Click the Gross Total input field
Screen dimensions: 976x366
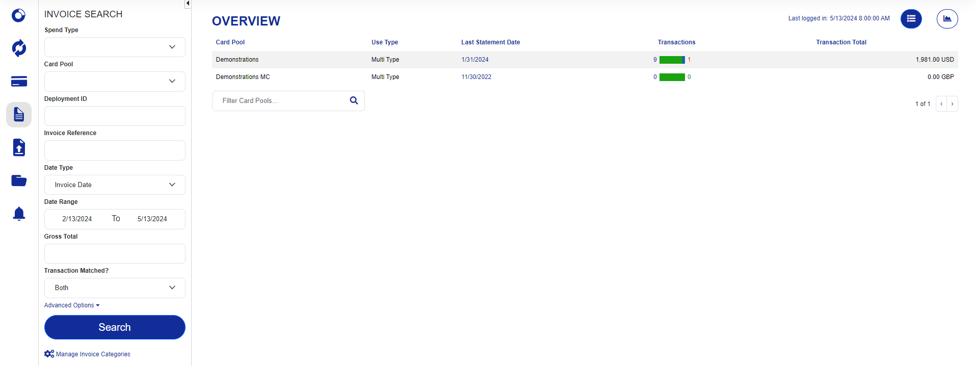[x=115, y=253]
